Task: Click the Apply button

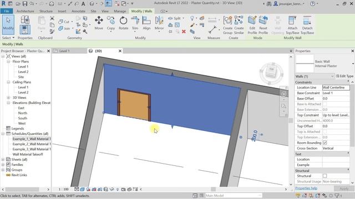Action: [344, 188]
